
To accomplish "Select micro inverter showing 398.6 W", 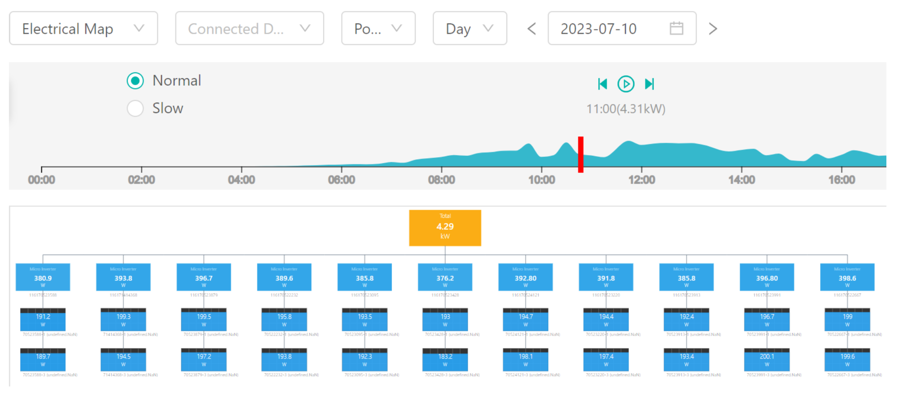I will click(847, 277).
